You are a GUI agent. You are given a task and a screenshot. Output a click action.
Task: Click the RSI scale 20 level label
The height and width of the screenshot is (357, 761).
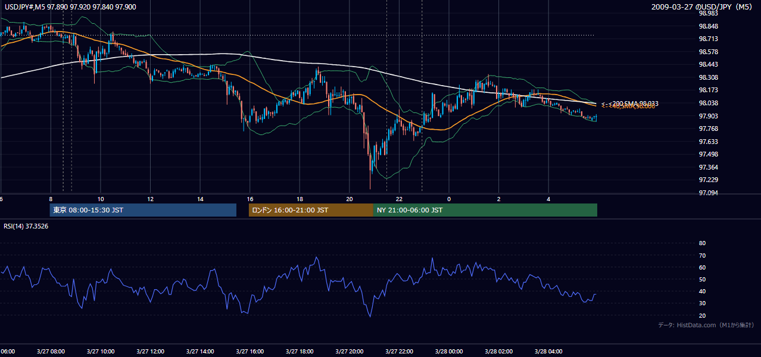click(x=702, y=315)
